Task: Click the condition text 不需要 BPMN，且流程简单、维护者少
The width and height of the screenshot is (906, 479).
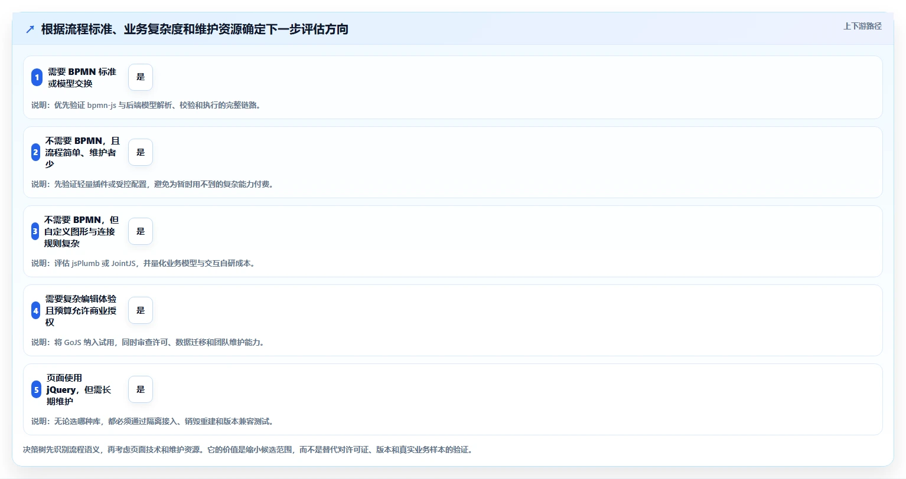Action: [x=83, y=152]
